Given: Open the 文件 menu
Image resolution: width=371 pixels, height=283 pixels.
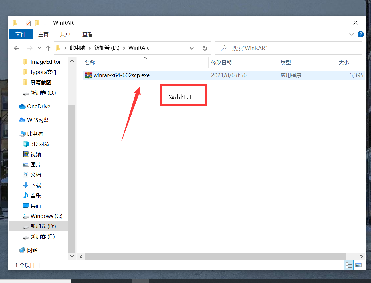Looking at the screenshot, I should tap(20, 34).
